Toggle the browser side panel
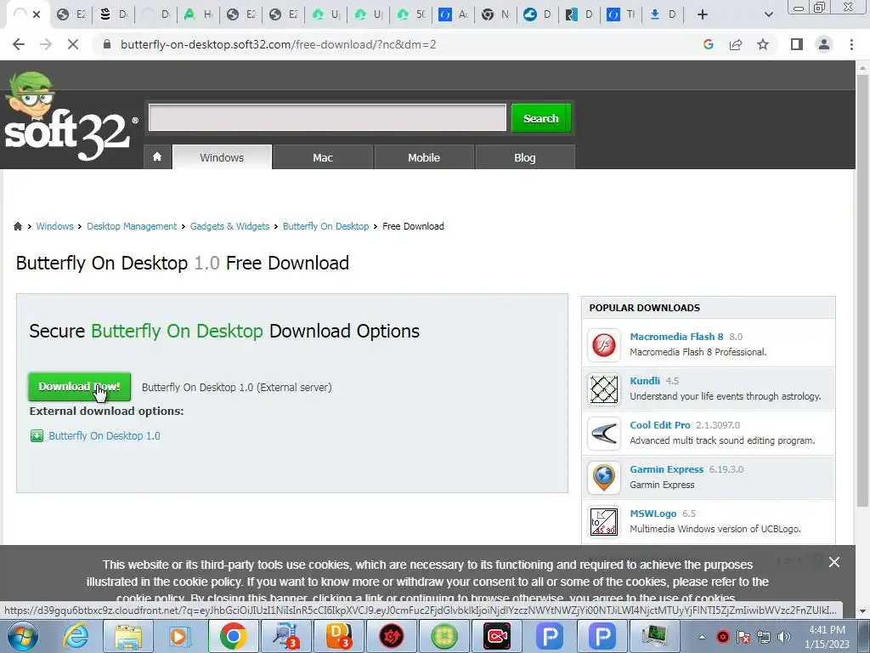 (x=797, y=44)
